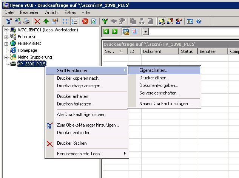239x178 pixels.
Task: Open the Object Manager tree toolbar icon
Action: [x=9, y=22]
